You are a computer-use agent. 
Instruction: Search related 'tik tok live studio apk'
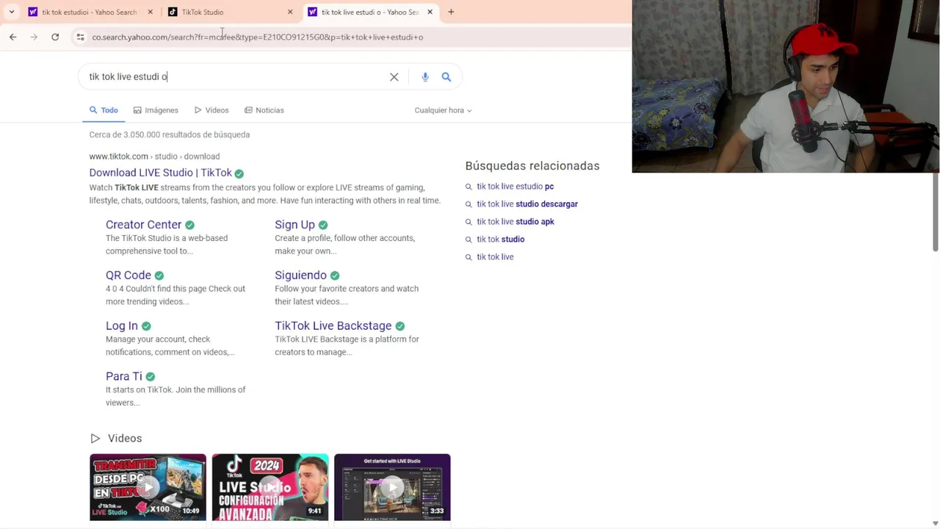coord(515,222)
